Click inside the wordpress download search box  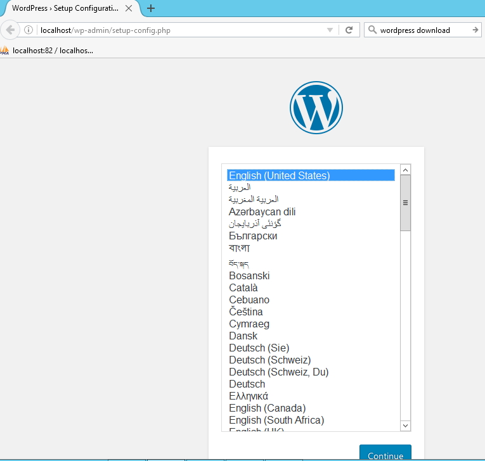pyautogui.click(x=424, y=30)
